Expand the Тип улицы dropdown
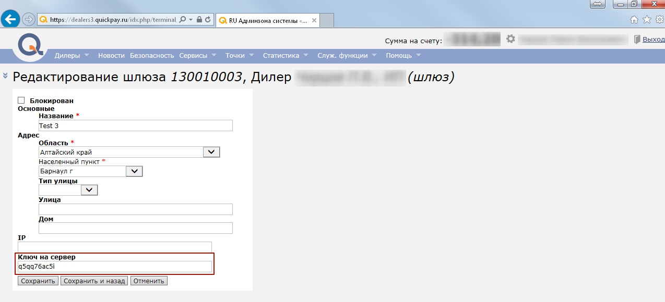Viewport: 665px width, 302px height. (x=89, y=190)
